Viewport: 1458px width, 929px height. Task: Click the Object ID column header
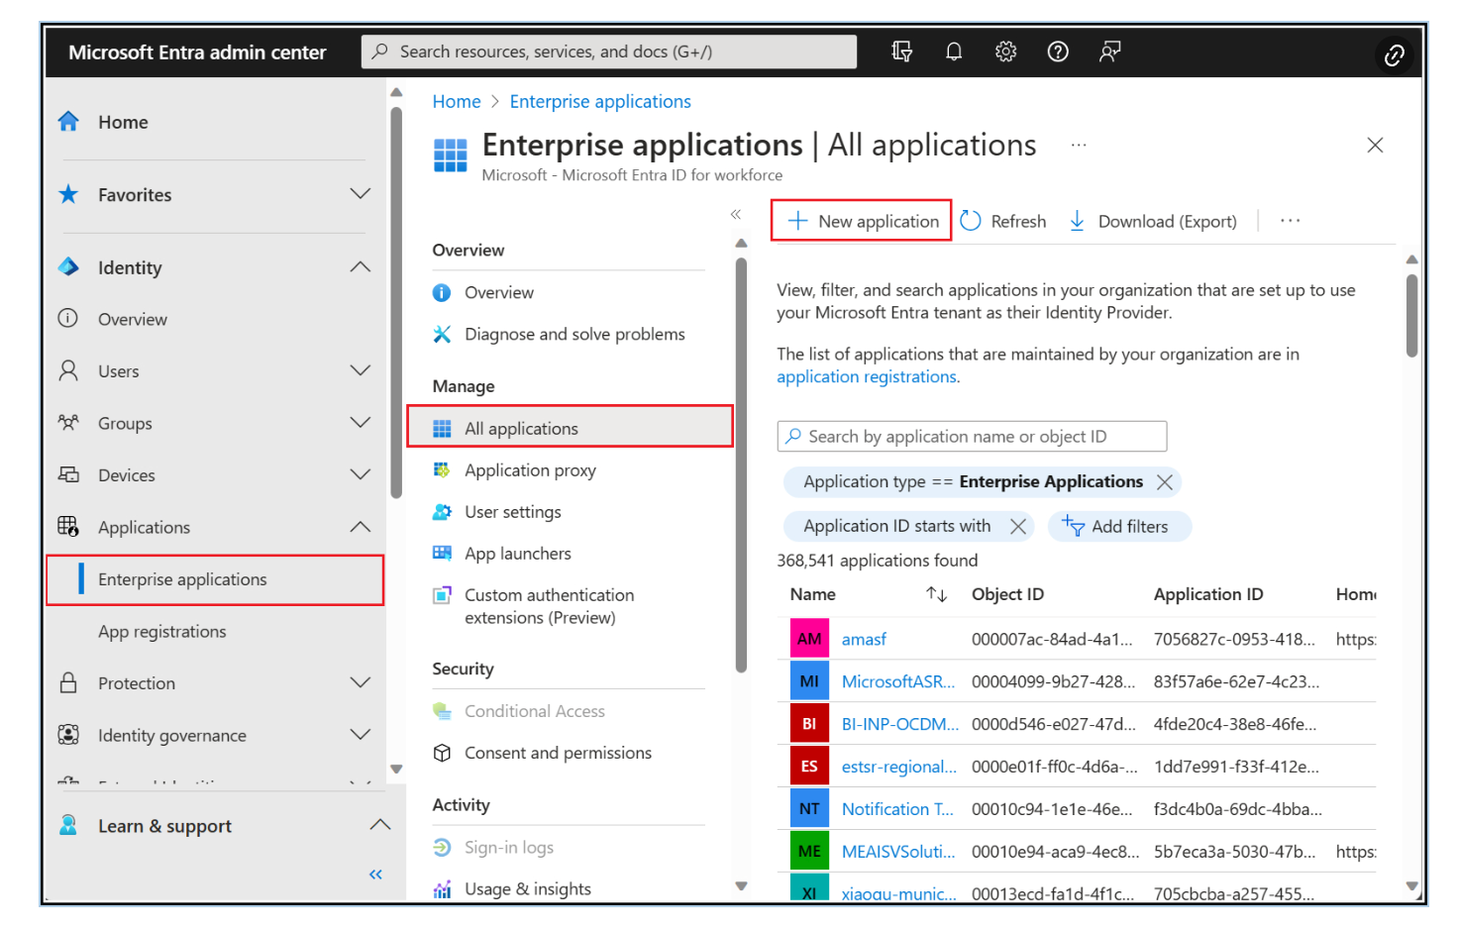(1007, 594)
